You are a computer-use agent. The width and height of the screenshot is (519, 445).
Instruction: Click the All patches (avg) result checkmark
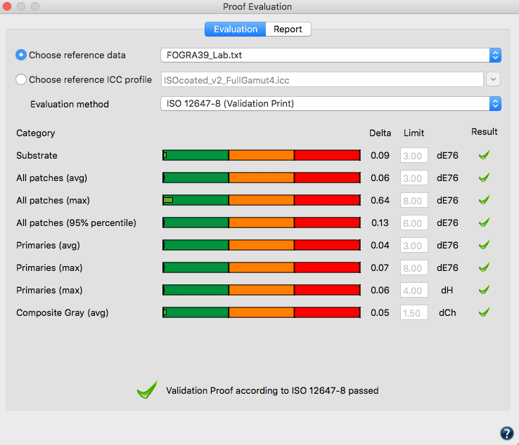click(484, 178)
